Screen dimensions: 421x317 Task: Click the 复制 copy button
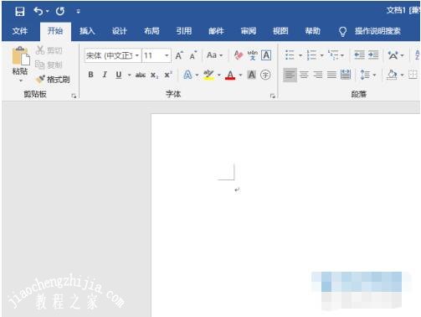point(49,65)
